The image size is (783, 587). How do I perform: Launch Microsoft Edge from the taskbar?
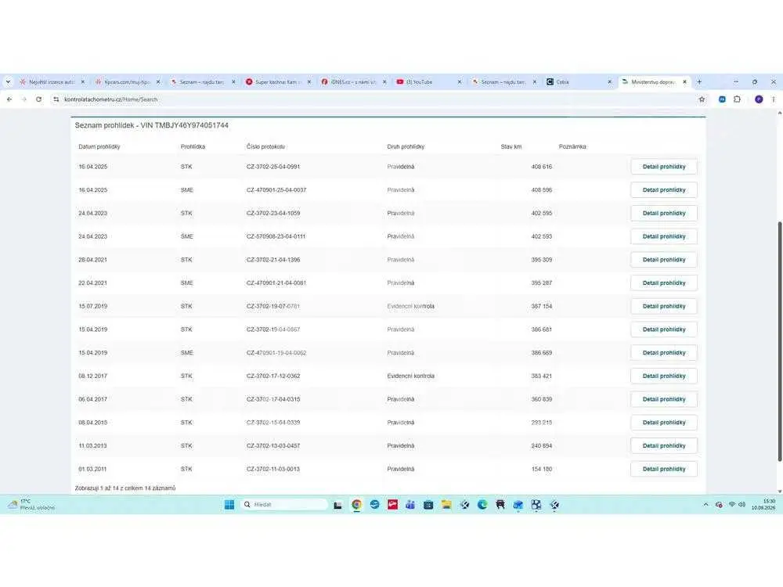coord(482,505)
